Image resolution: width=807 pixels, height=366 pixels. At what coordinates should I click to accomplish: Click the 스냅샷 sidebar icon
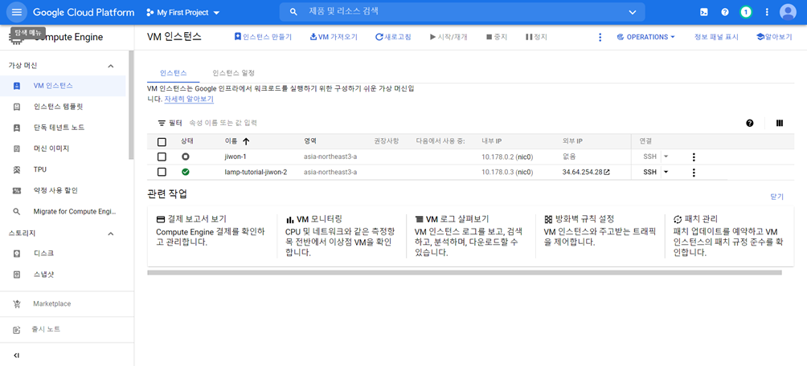tap(16, 274)
